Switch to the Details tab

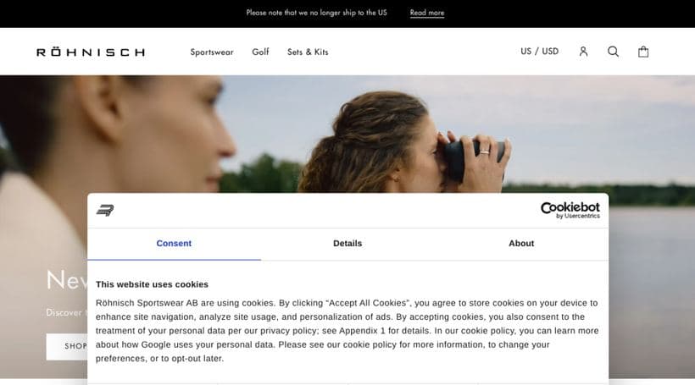coord(347,244)
